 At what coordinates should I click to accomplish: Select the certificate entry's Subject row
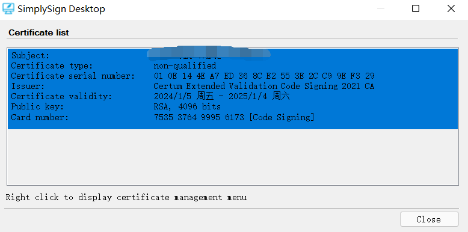coord(233,55)
